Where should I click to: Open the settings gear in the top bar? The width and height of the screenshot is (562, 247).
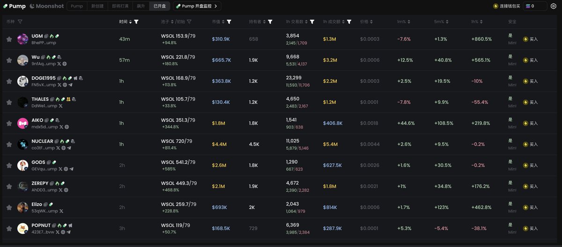(554, 6)
